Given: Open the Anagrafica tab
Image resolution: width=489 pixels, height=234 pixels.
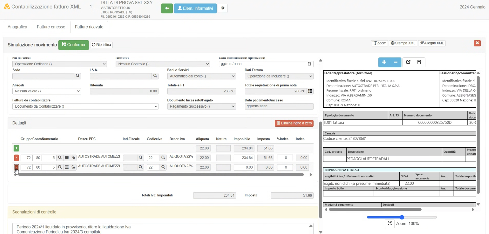Looking at the screenshot, I should click(x=17, y=27).
